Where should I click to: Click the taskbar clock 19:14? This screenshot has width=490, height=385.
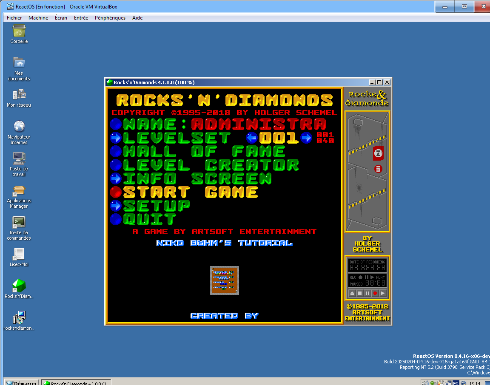click(x=475, y=383)
